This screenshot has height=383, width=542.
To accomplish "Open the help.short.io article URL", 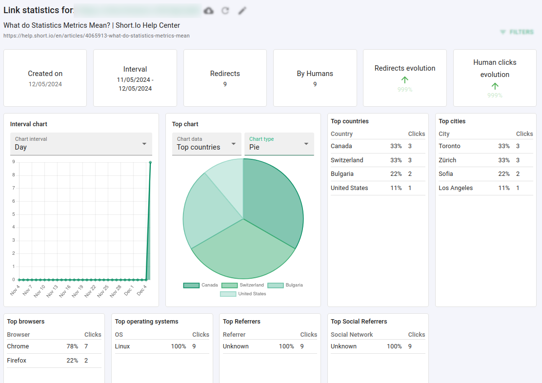I will click(97, 36).
